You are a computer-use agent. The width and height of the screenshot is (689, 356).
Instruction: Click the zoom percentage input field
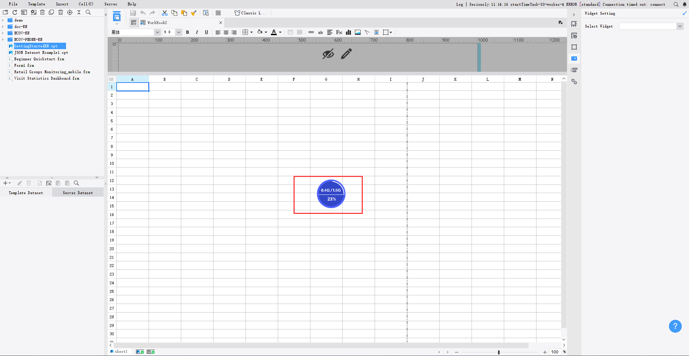pos(555,352)
